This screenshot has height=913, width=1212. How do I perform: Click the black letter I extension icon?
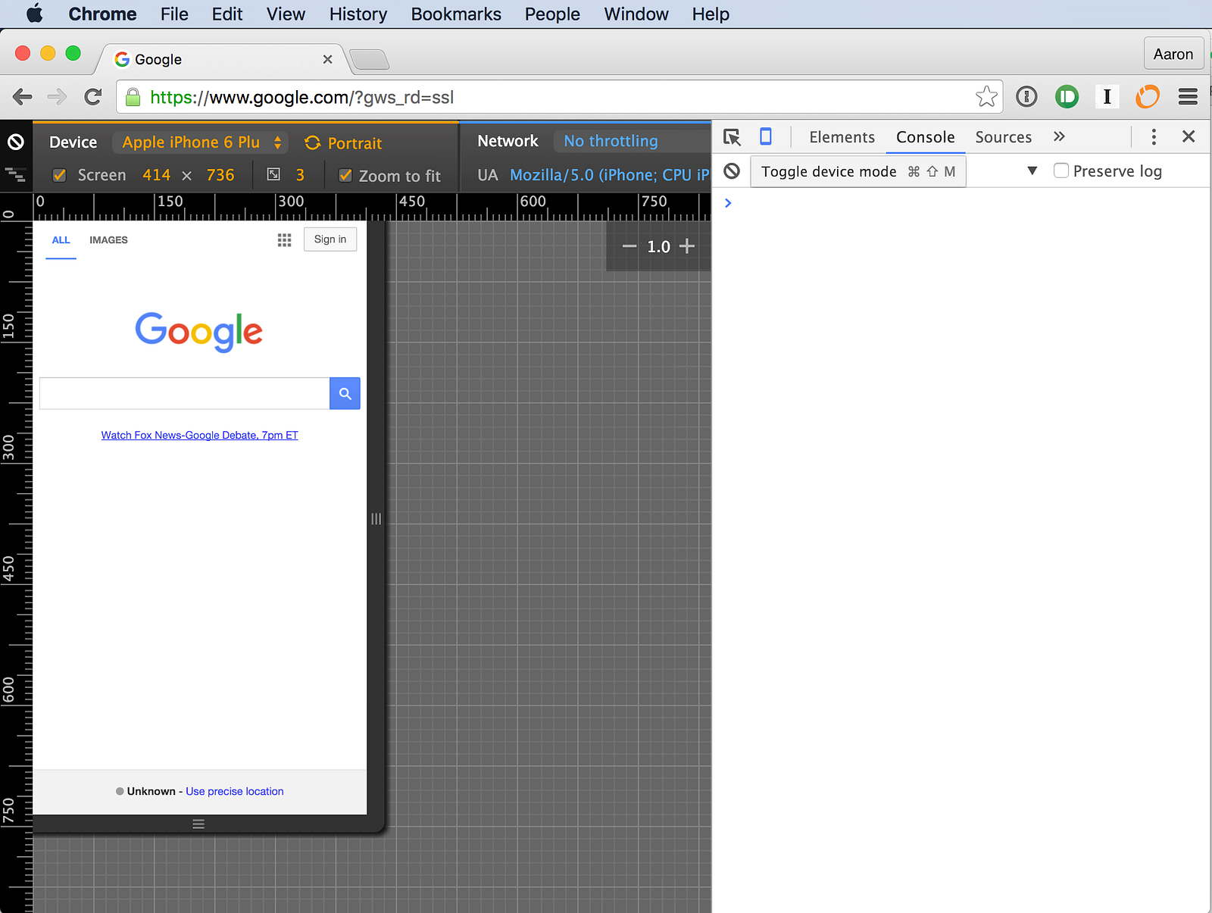[1107, 96]
